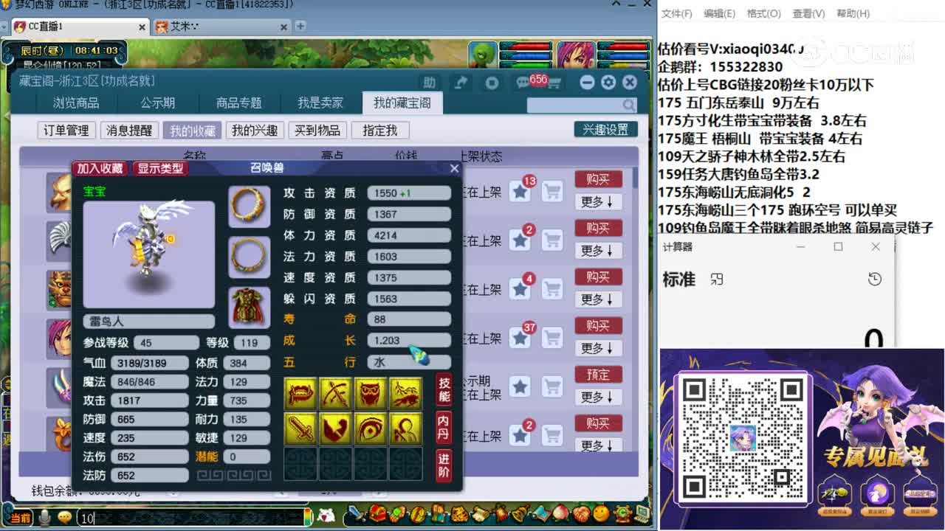Open the 技能 side tab in pet panel
This screenshot has height=531, width=945.
(444, 390)
